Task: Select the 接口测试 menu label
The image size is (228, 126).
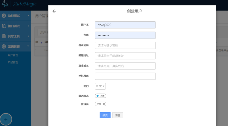Action: pyautogui.click(x=14, y=26)
